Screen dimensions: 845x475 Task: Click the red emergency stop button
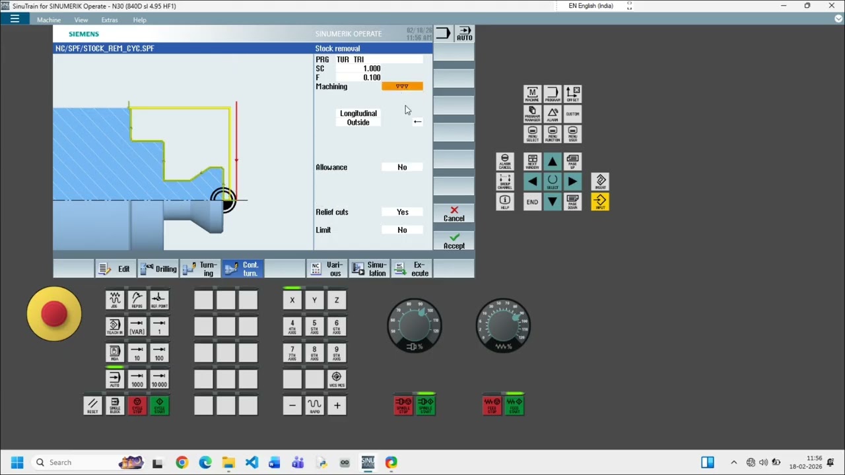(54, 314)
